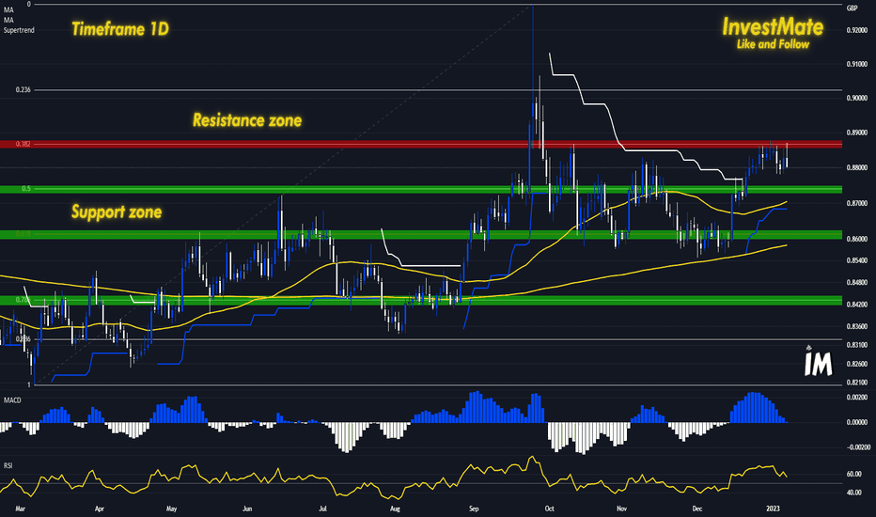Click the 0.90000 price axis label
Screen dimensions: 876x517
click(857, 99)
